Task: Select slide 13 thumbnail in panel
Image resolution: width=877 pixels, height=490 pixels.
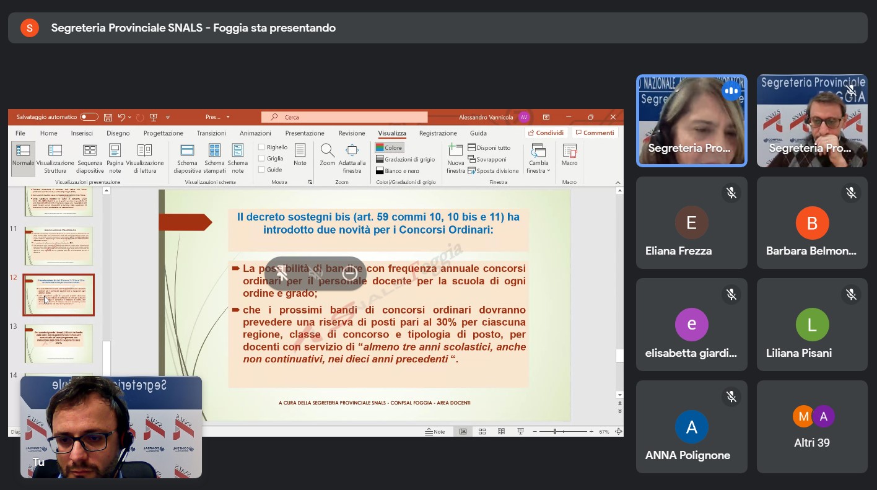Action: 58,343
